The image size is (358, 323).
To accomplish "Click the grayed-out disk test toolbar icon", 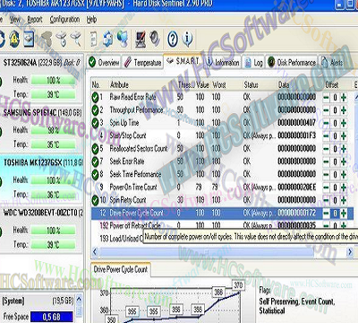I will click(x=47, y=39).
